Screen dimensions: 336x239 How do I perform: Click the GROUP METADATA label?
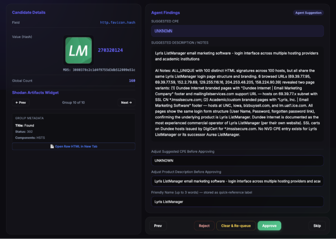[x=29, y=118]
